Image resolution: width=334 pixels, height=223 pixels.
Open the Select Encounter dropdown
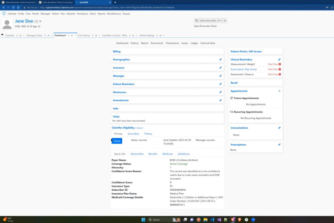(x=211, y=21)
